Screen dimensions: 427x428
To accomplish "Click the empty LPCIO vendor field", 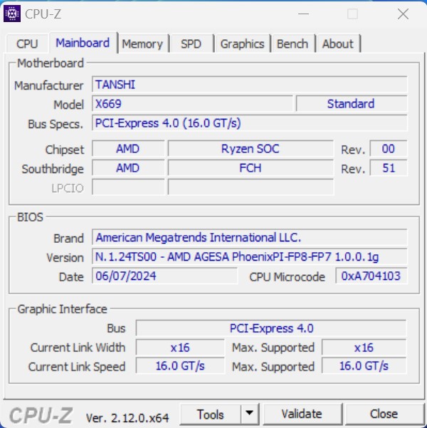I will click(128, 187).
